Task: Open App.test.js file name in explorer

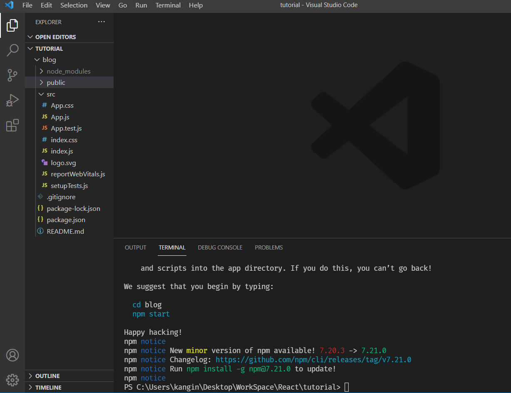Action: coord(66,129)
